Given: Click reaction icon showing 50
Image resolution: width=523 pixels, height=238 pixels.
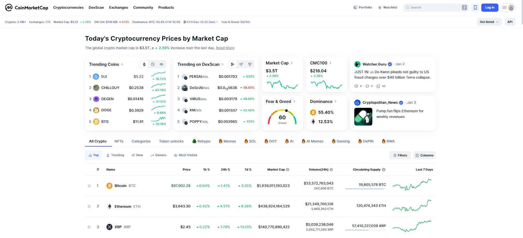Looking at the screenshot, I should (378, 86).
